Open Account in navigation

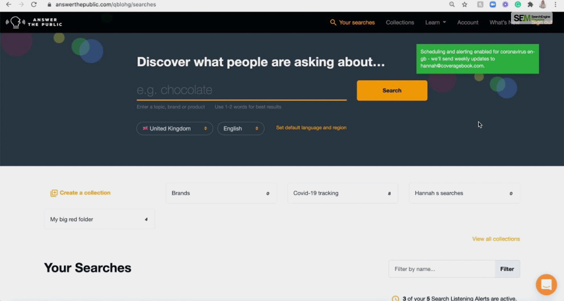click(x=468, y=22)
